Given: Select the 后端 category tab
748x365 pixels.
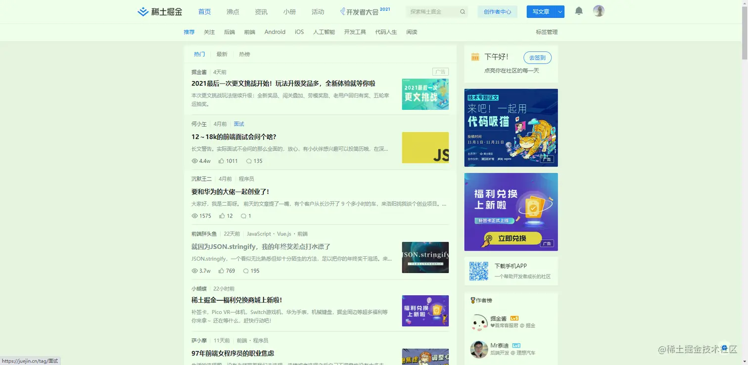Looking at the screenshot, I should [x=230, y=32].
